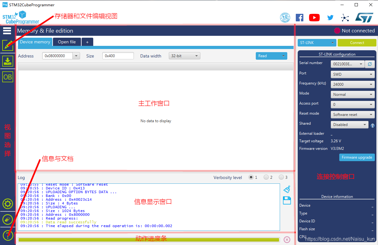Open ST YouTube channel icon
The height and width of the screenshot is (245, 378).
click(x=314, y=18)
